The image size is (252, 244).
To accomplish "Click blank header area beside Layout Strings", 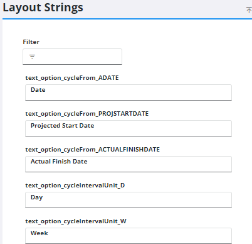I will (x=163, y=8).
